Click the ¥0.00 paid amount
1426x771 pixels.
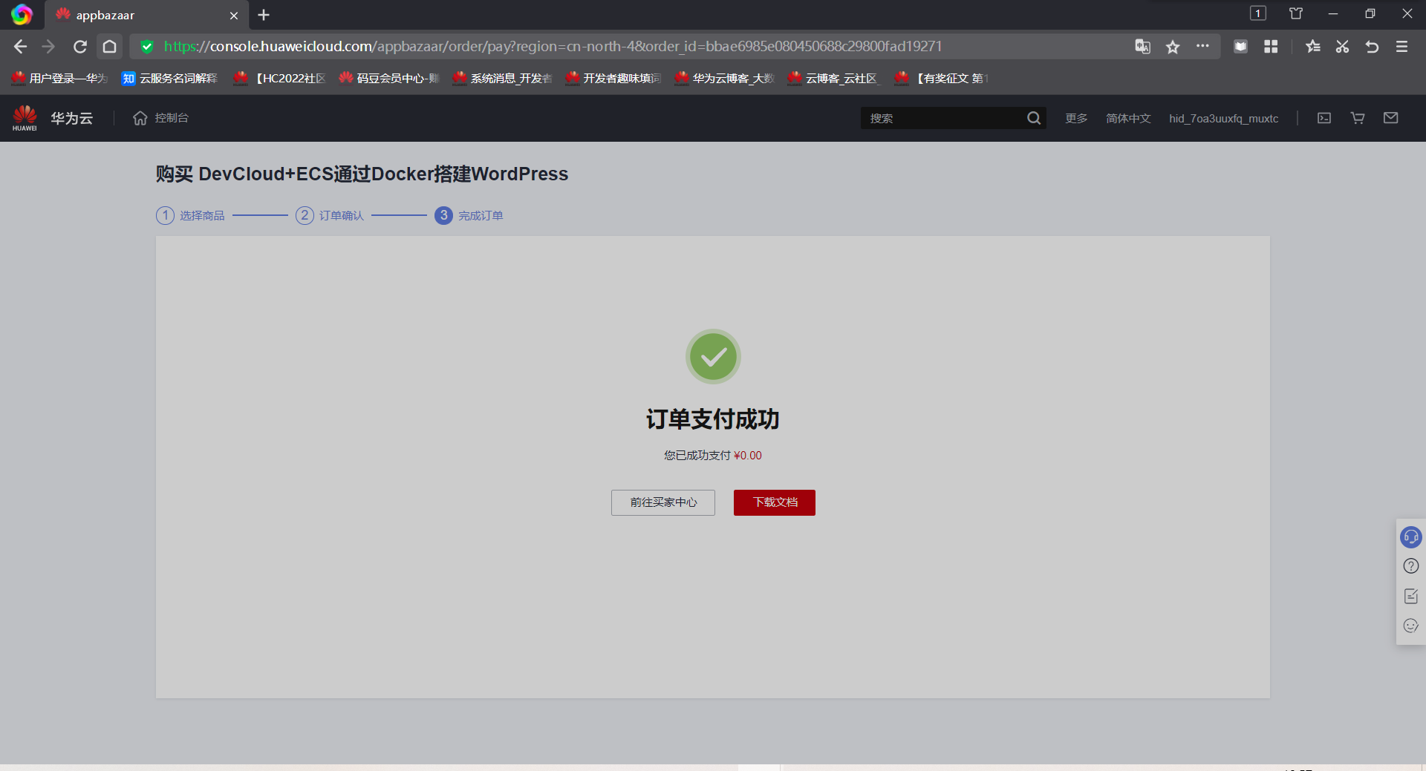(x=748, y=456)
